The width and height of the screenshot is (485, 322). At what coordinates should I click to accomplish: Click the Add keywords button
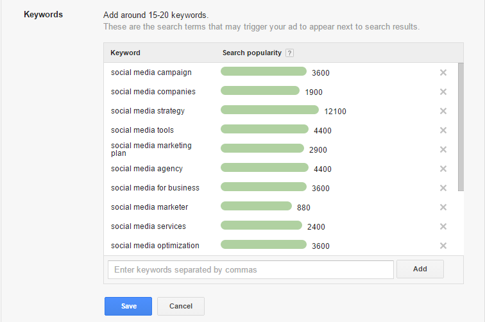(420, 269)
